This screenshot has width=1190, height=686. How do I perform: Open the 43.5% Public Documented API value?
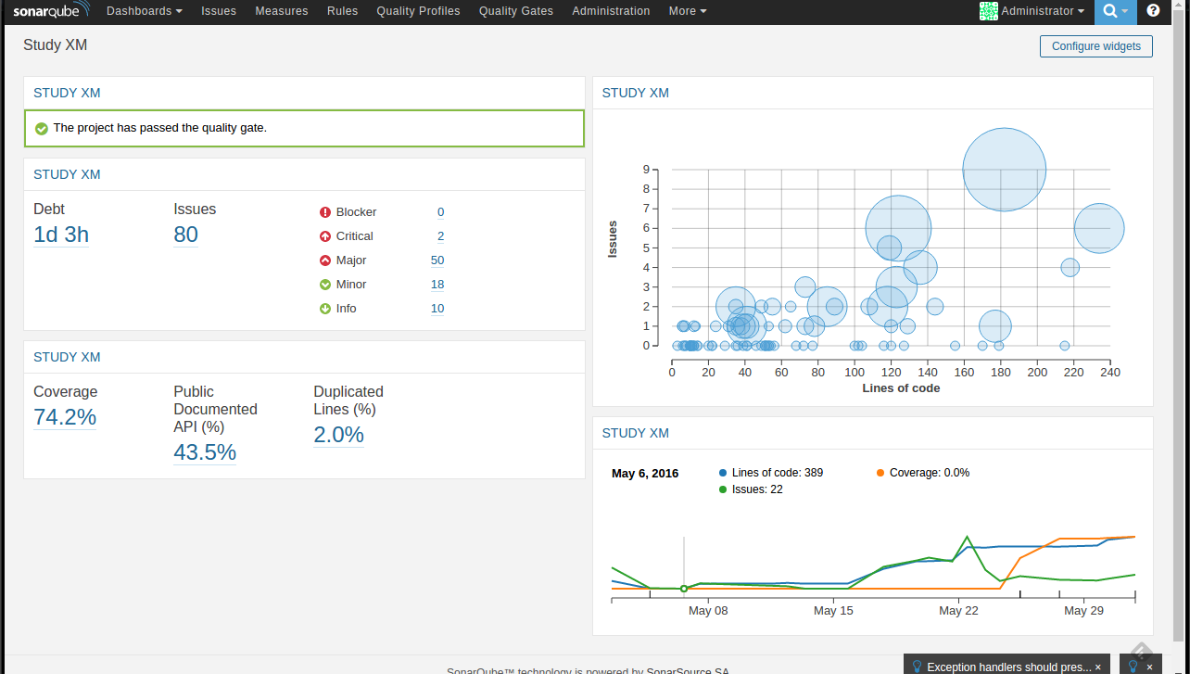pyautogui.click(x=205, y=452)
